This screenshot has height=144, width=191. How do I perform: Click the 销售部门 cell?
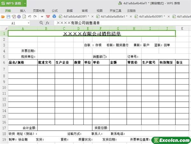click(101, 57)
